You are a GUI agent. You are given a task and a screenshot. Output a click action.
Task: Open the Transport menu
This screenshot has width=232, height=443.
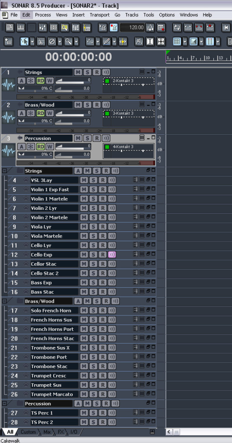100,15
